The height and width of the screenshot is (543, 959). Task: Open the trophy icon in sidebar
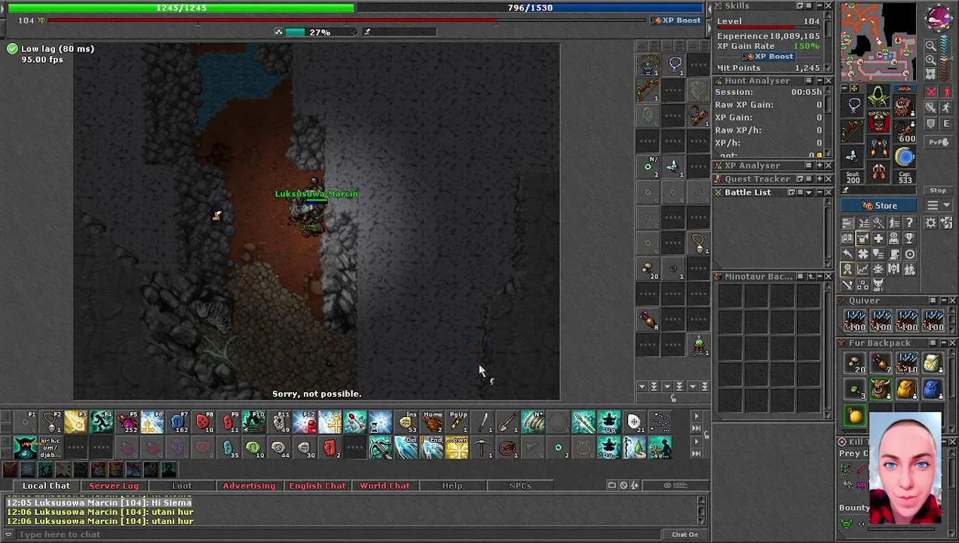tap(910, 238)
